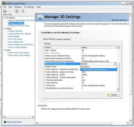Click settings list scroll up arrow

click(x=118, y=47)
